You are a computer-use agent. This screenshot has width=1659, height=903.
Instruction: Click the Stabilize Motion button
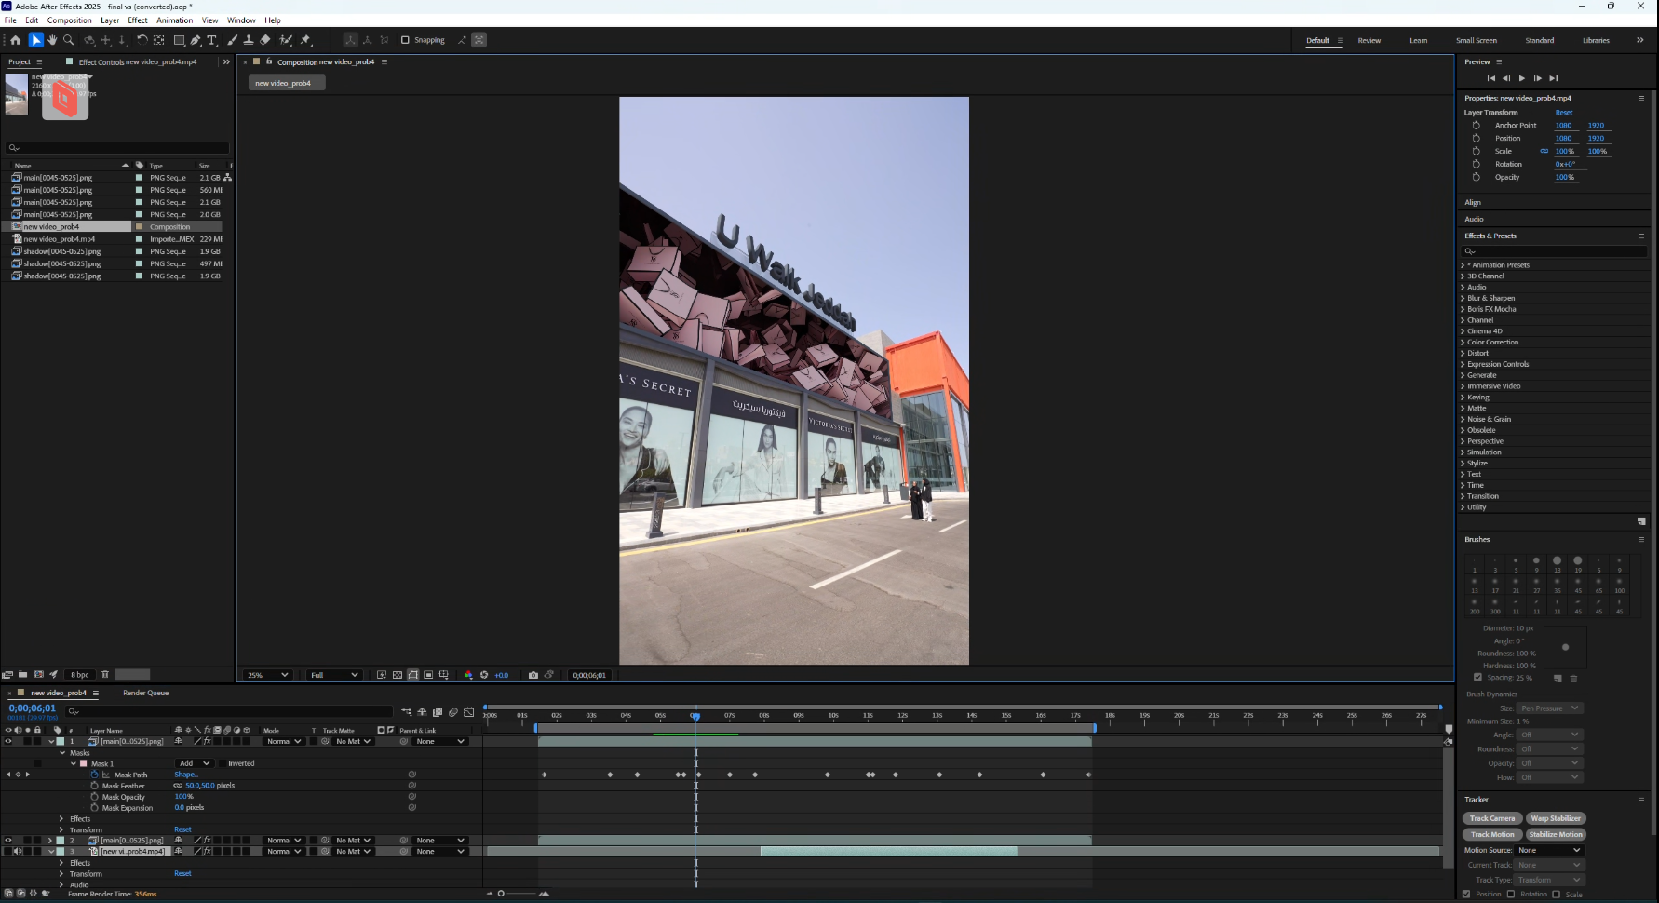1556,834
